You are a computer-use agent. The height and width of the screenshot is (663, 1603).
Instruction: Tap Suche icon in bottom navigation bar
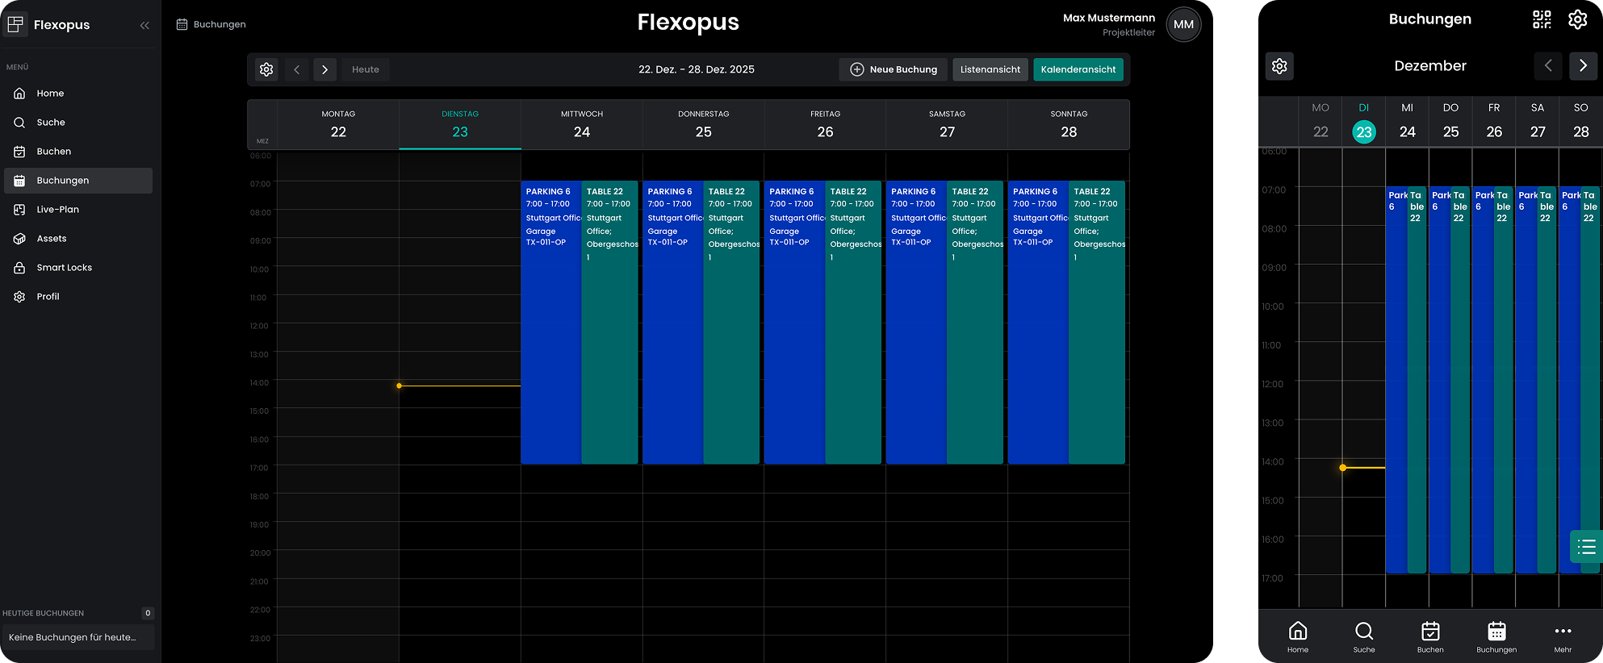pos(1364,636)
